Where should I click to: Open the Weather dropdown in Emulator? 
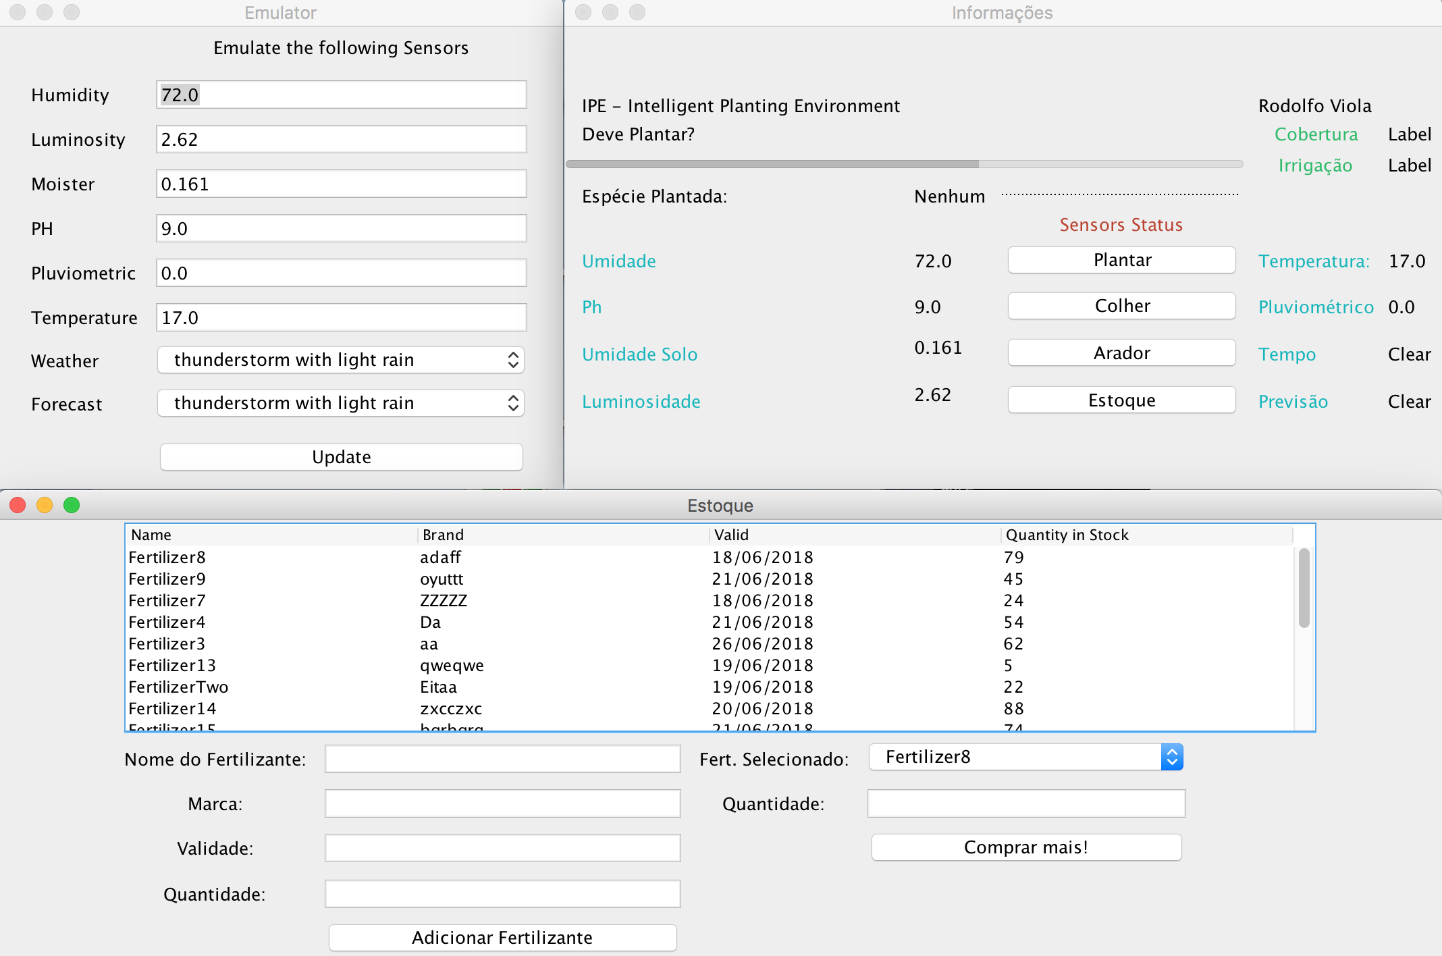[341, 360]
